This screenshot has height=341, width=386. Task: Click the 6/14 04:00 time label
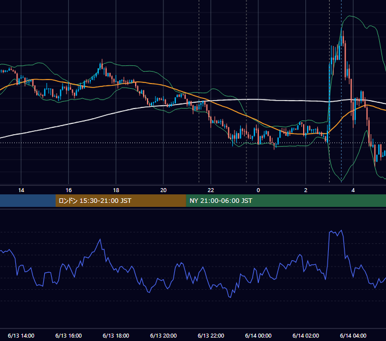[x=353, y=335]
